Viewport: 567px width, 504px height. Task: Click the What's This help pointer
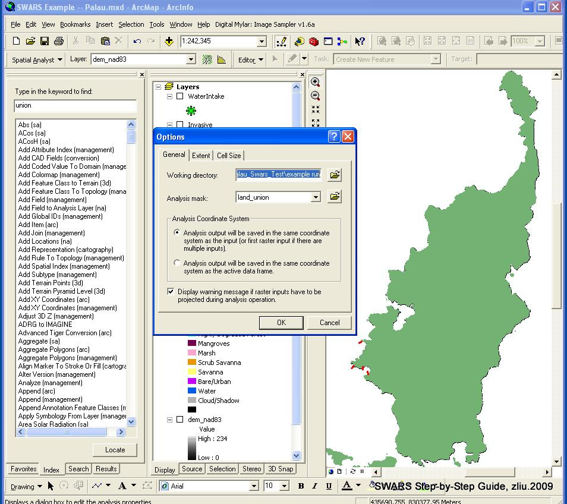point(360,42)
